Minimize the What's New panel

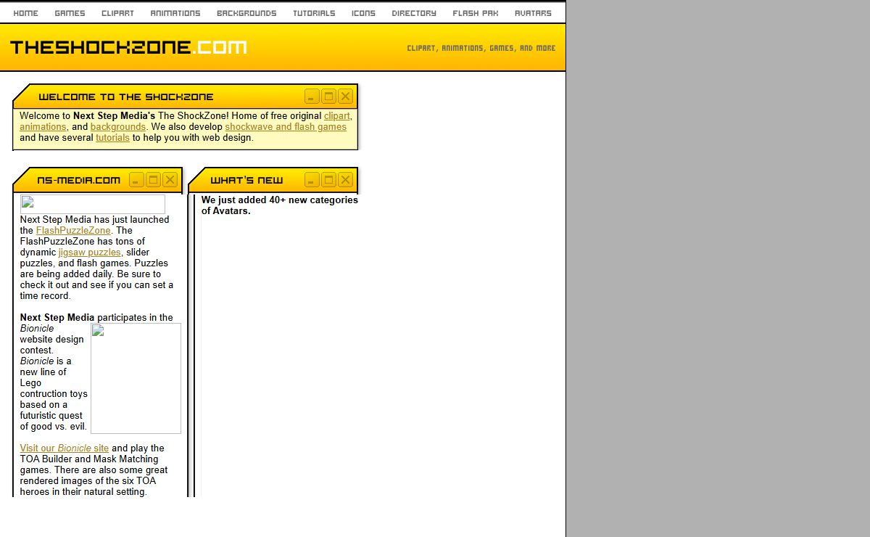tap(312, 180)
